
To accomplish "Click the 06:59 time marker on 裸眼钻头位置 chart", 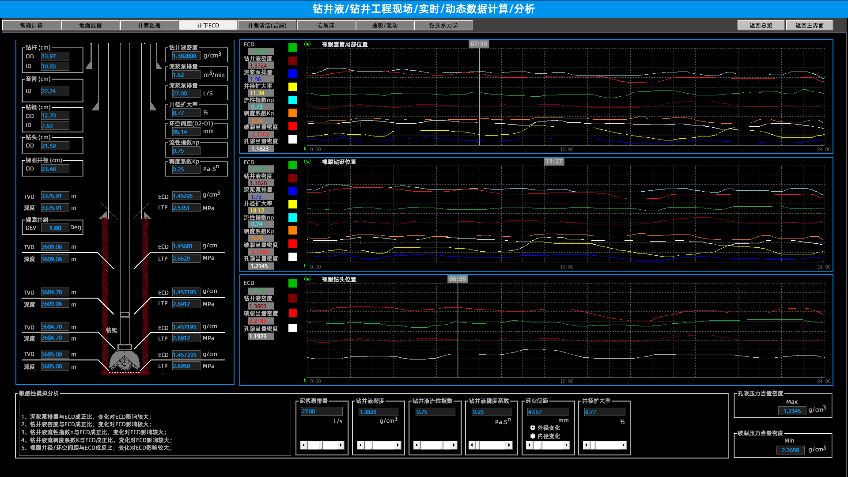I will point(458,279).
